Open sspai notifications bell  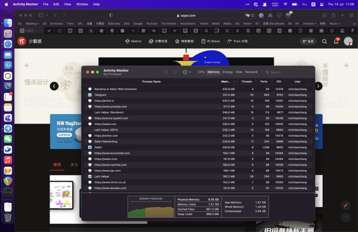[336, 41]
